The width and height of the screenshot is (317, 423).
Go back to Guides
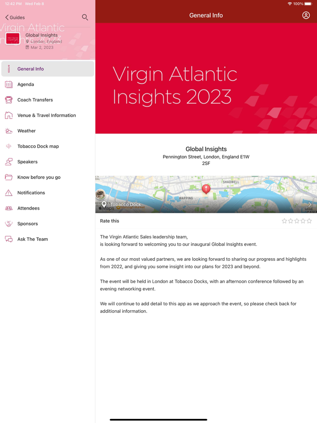[x=15, y=17]
